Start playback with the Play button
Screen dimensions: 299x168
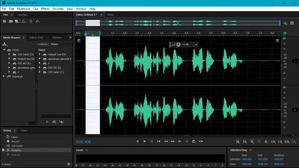144,141
